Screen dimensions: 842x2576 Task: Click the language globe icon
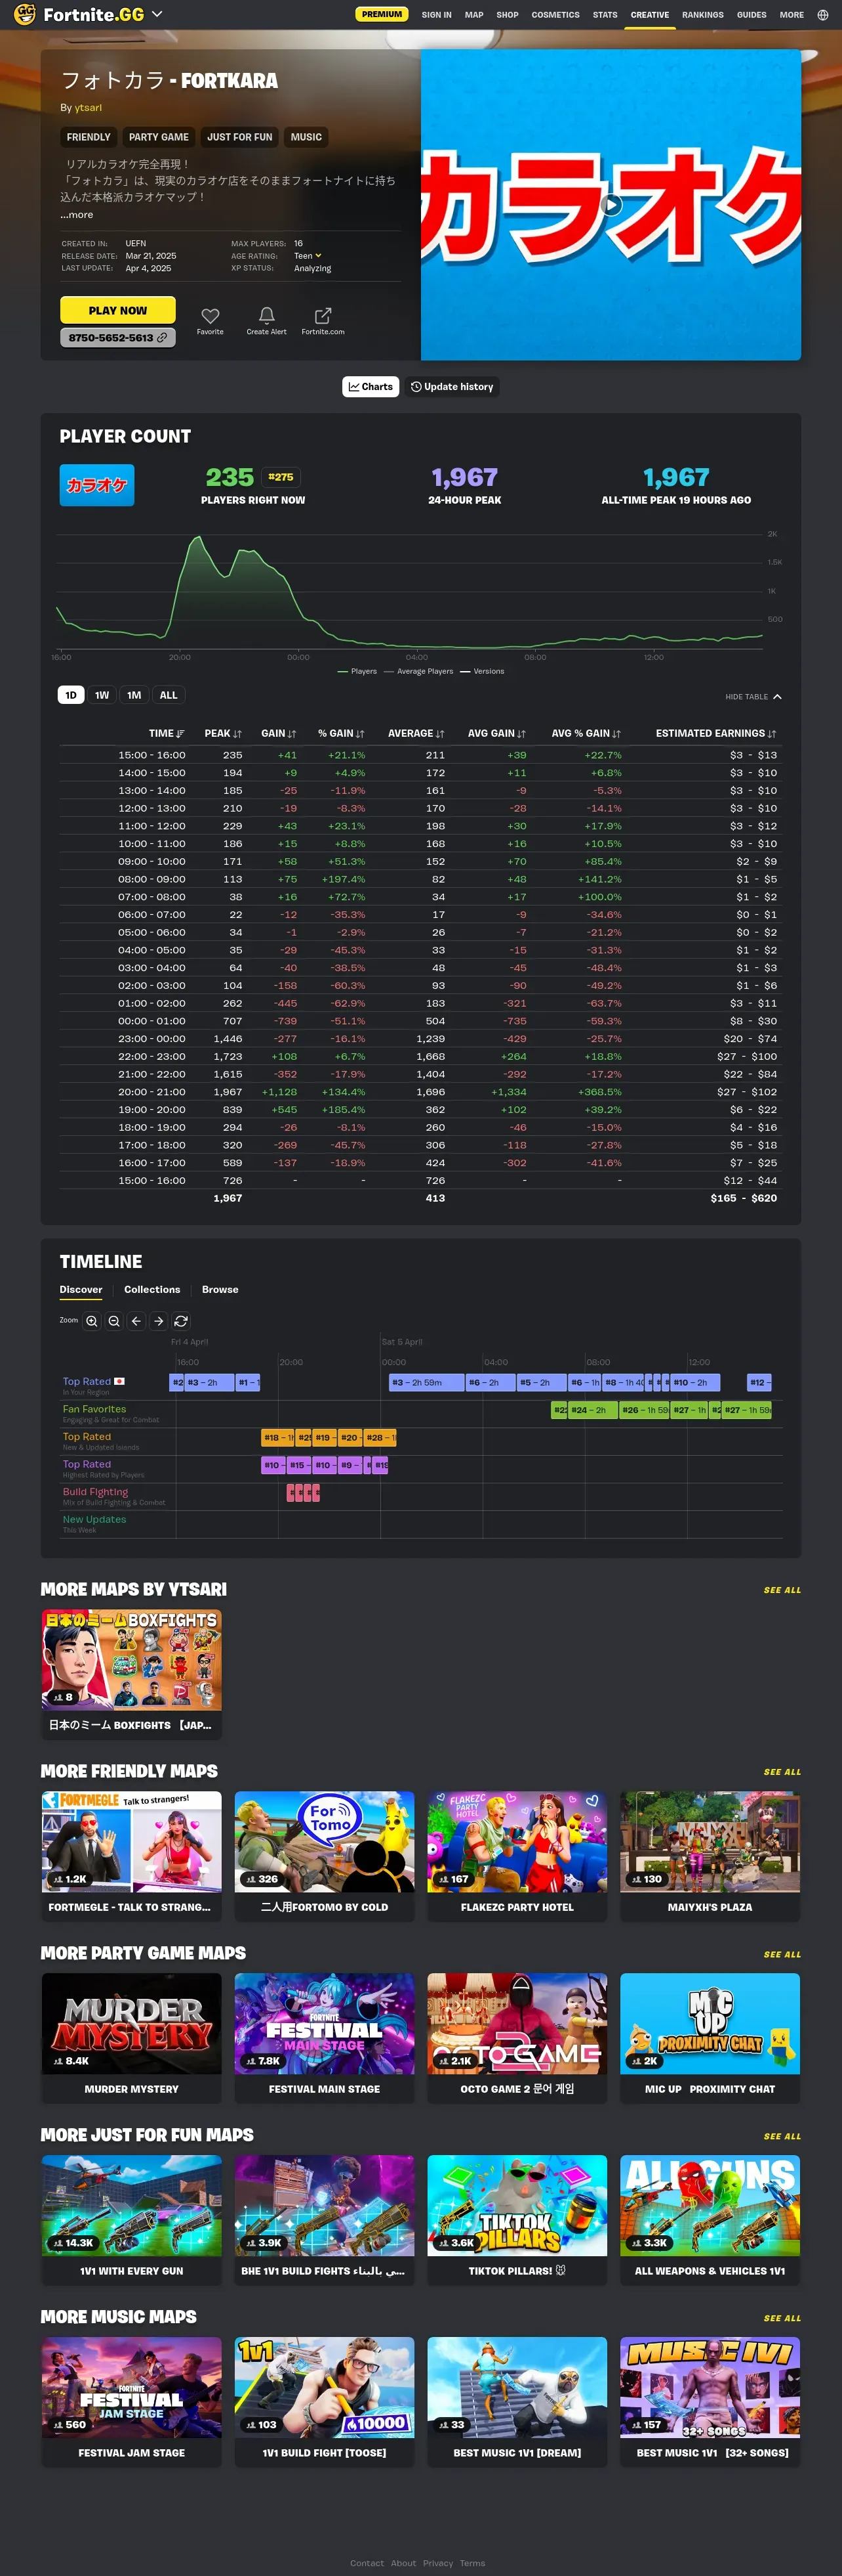point(823,15)
